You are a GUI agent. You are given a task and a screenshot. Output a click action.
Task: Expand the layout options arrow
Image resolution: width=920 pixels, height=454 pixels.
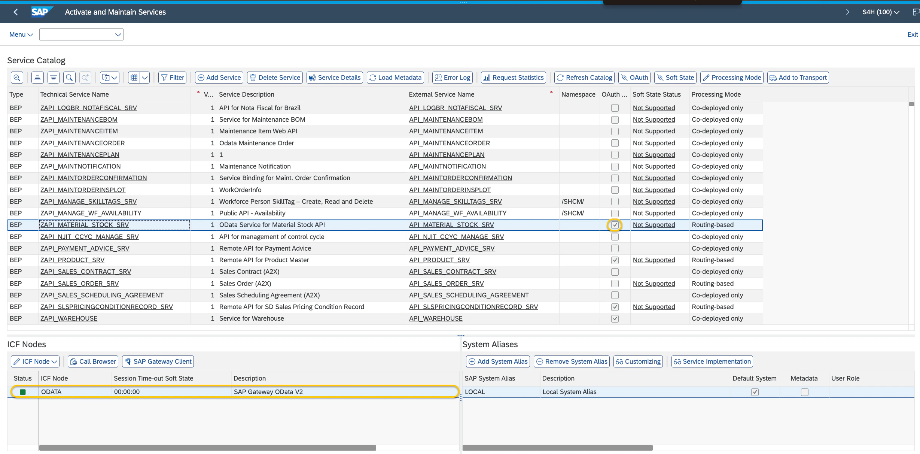point(145,78)
